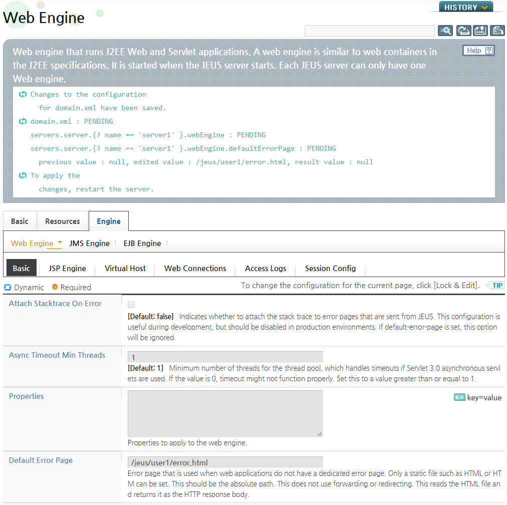Open the Session Config sub-tab

click(x=330, y=269)
